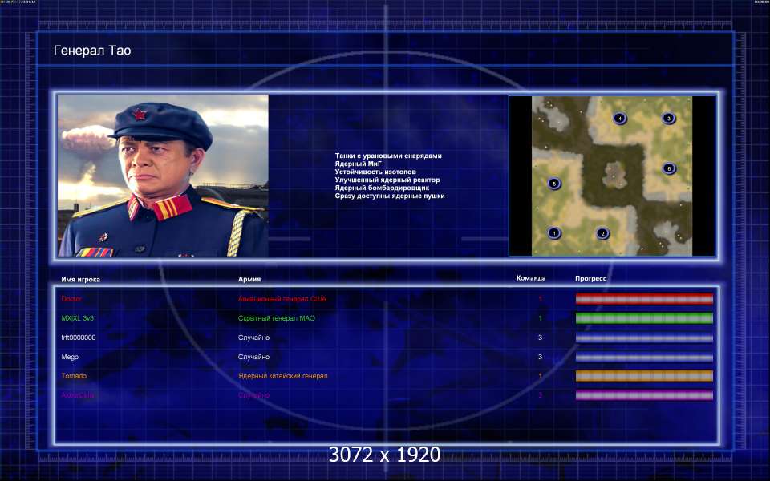Screen dimensions: 770x481
Task: Click team number in Doctor's row
Action: pyautogui.click(x=540, y=299)
